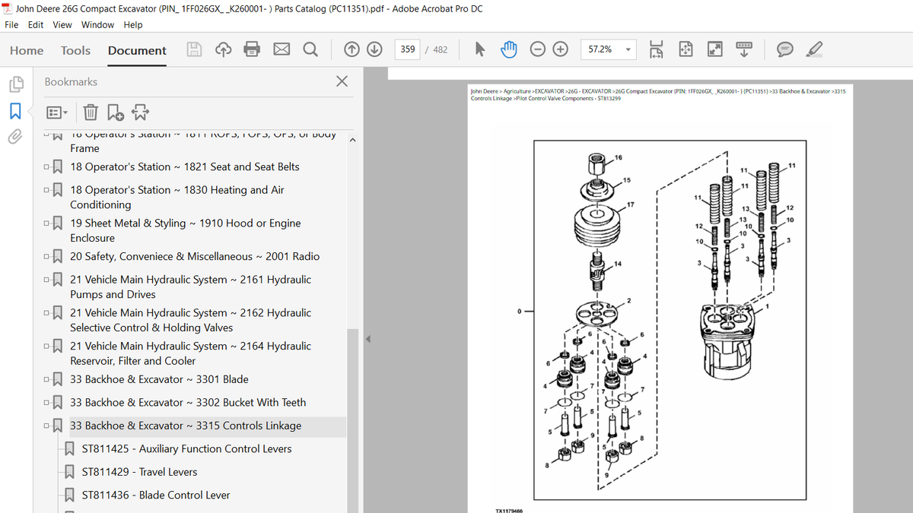
Task: Open the File menu
Action: pos(12,24)
